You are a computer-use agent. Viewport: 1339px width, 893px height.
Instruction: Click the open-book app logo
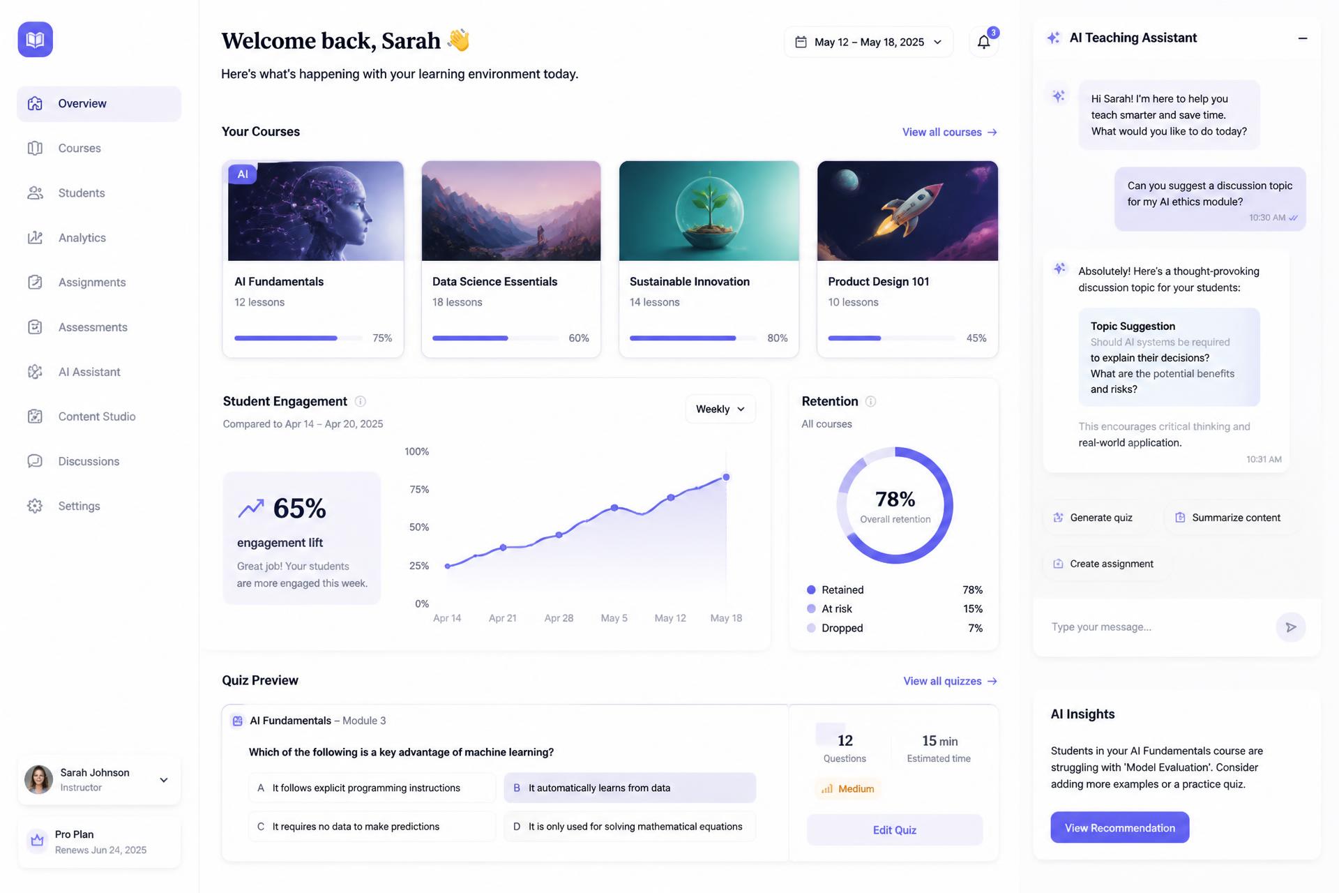tap(36, 39)
